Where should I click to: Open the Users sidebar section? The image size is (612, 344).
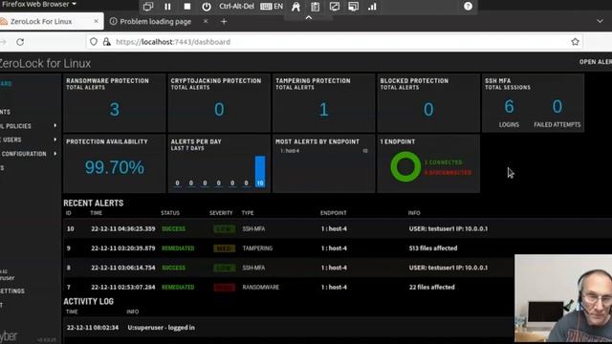pyautogui.click(x=11, y=140)
